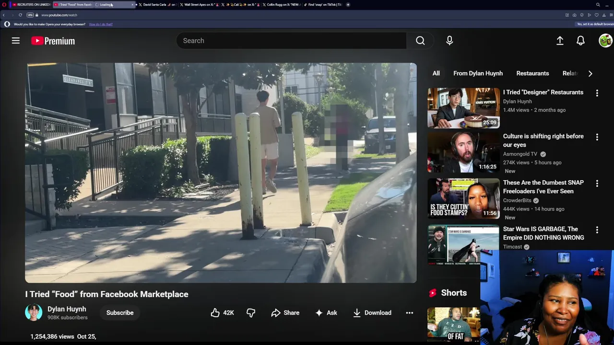This screenshot has height=345, width=614.
Task: Switch to Collin Rugg X tab
Action: [281, 4]
